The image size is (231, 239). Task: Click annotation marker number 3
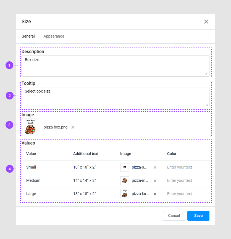point(9,125)
